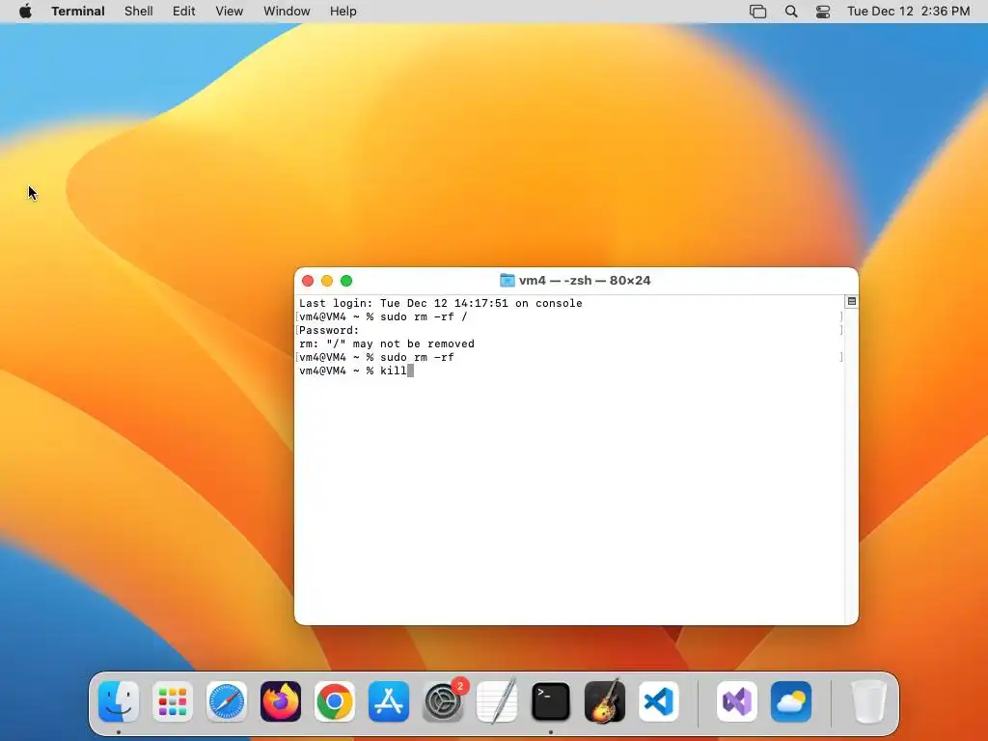Viewport: 988px width, 741px height.
Task: Click the Terminal icon in the Dock
Action: (x=551, y=701)
